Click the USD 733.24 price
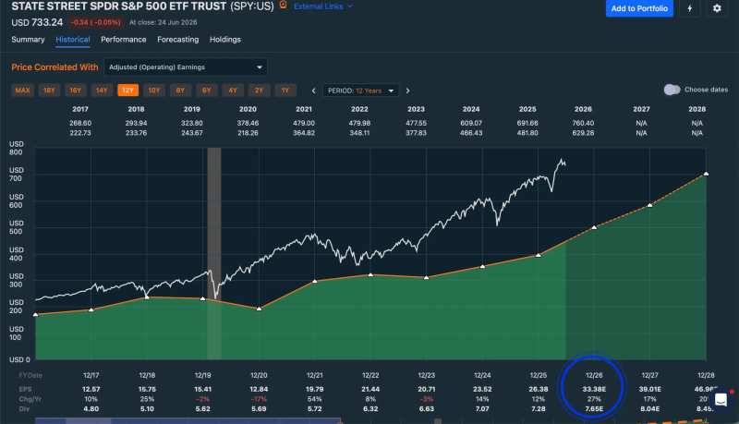This screenshot has height=424, width=739. pyautogui.click(x=37, y=22)
